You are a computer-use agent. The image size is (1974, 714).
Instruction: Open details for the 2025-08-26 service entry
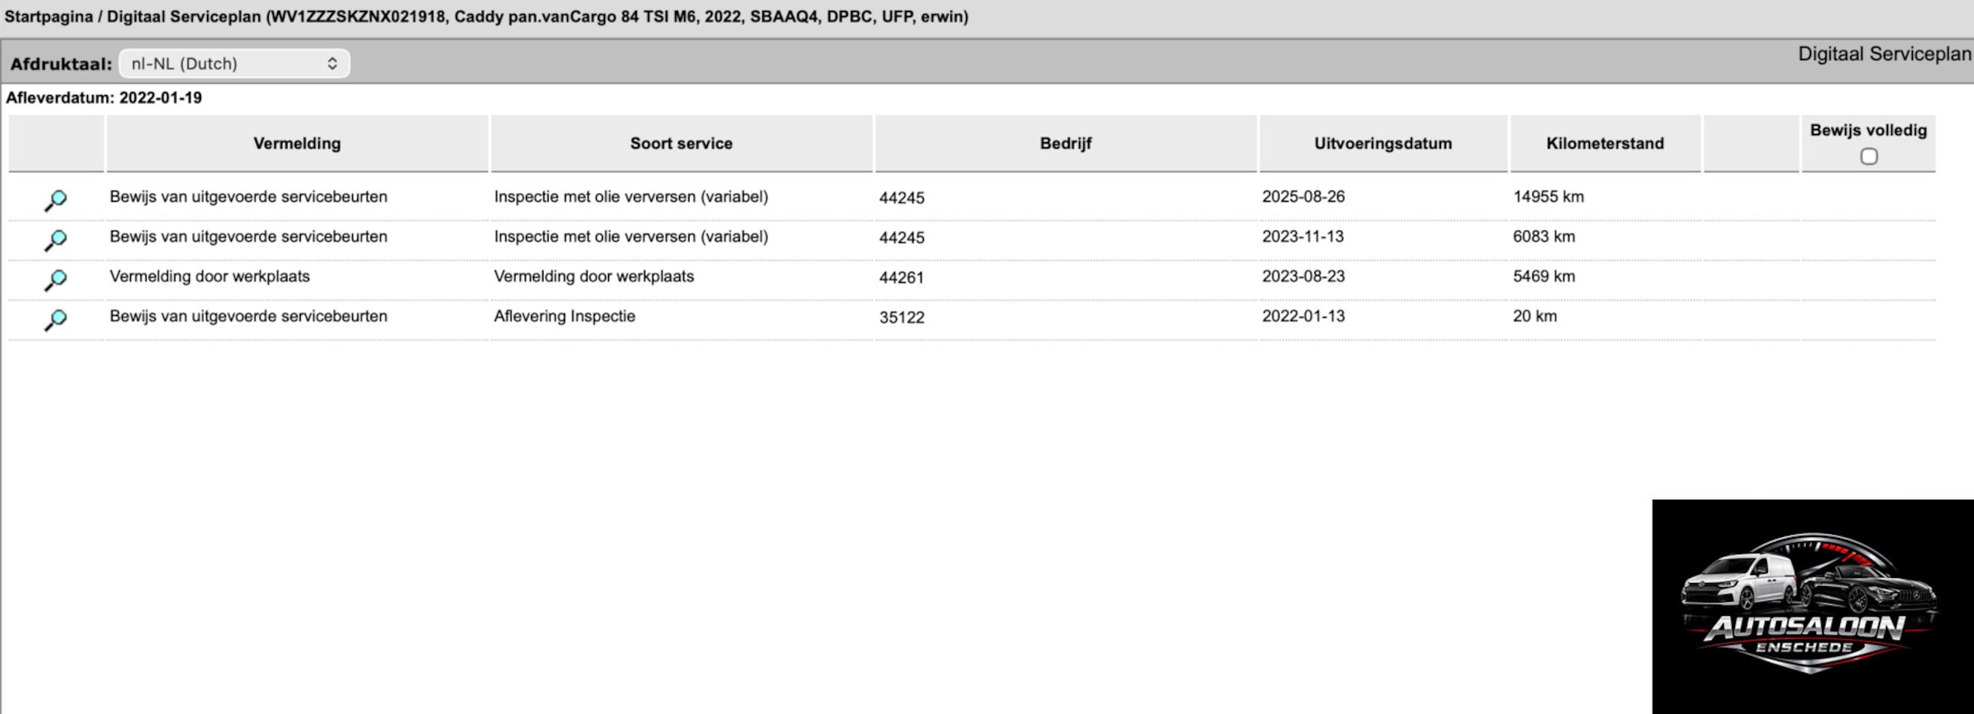(x=55, y=200)
